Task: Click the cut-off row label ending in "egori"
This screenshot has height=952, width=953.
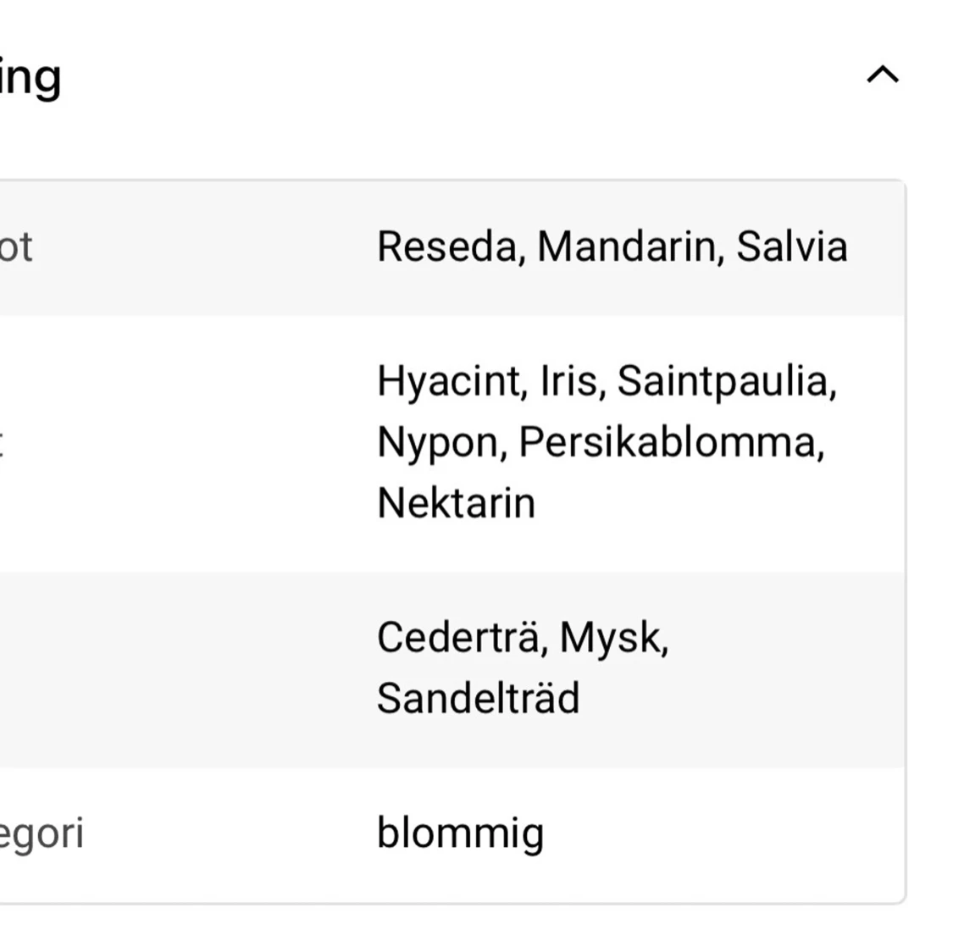Action: (41, 833)
